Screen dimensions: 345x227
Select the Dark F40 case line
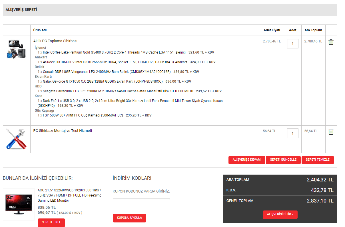[131, 103]
